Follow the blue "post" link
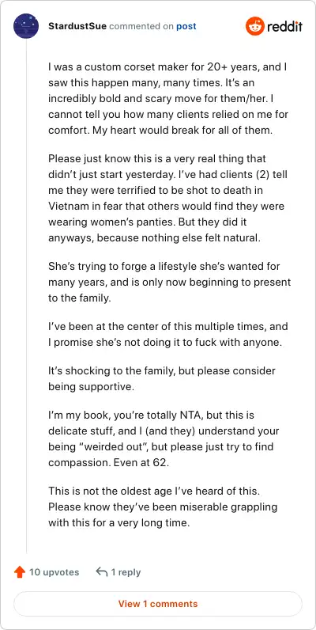The height and width of the screenshot is (630, 316). pyautogui.click(x=186, y=27)
